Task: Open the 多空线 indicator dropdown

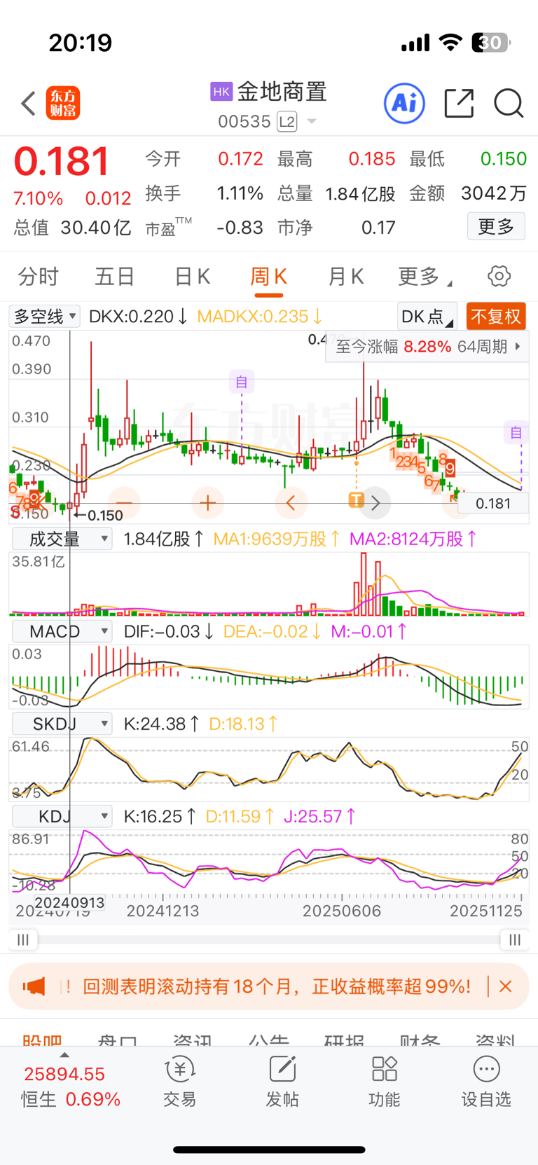Action: coord(45,317)
